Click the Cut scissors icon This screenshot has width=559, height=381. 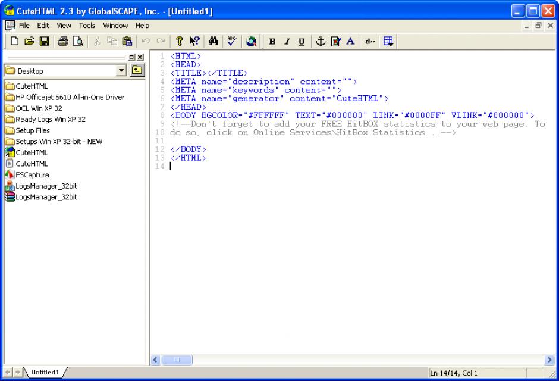click(x=97, y=42)
